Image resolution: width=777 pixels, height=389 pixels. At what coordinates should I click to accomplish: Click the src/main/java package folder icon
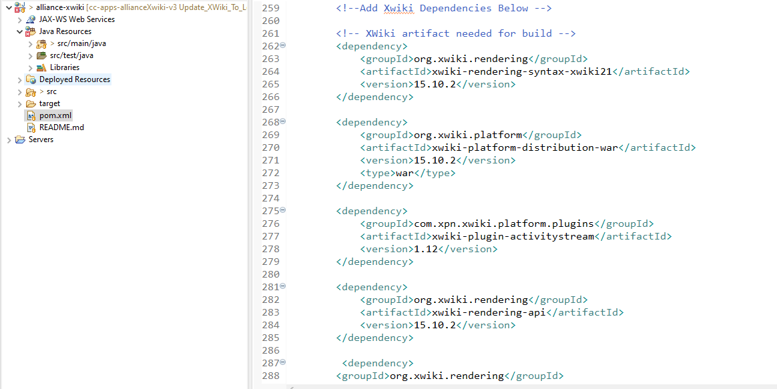coord(41,43)
